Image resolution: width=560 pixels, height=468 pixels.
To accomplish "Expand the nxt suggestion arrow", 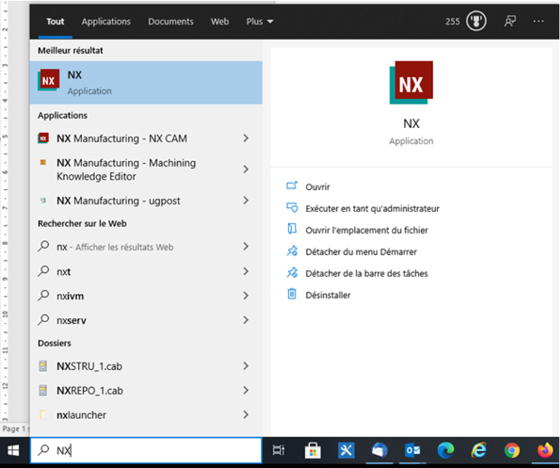I will 246,271.
